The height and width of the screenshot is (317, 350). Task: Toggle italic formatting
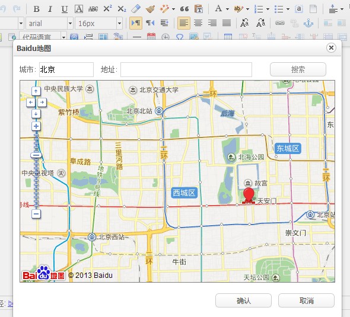(x=50, y=9)
